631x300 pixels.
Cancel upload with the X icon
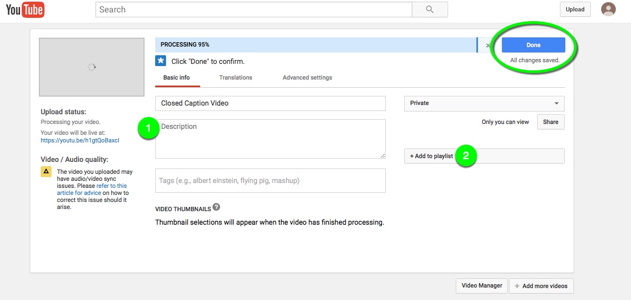click(488, 45)
